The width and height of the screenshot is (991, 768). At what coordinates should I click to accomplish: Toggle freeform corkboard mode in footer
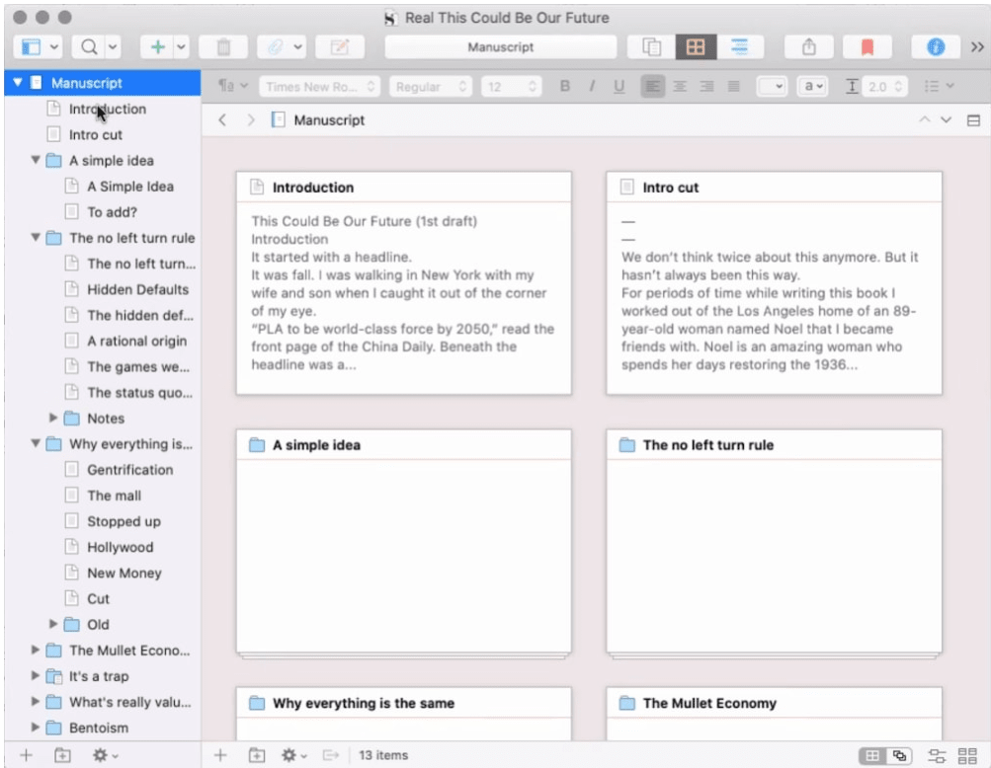coord(899,755)
